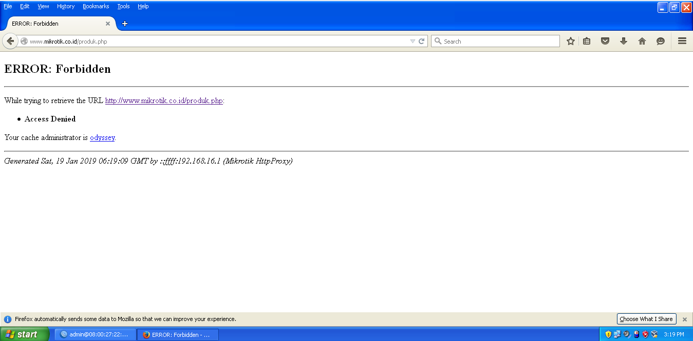693x341 pixels.
Task: Open the Downloads arrow icon
Action: click(624, 41)
